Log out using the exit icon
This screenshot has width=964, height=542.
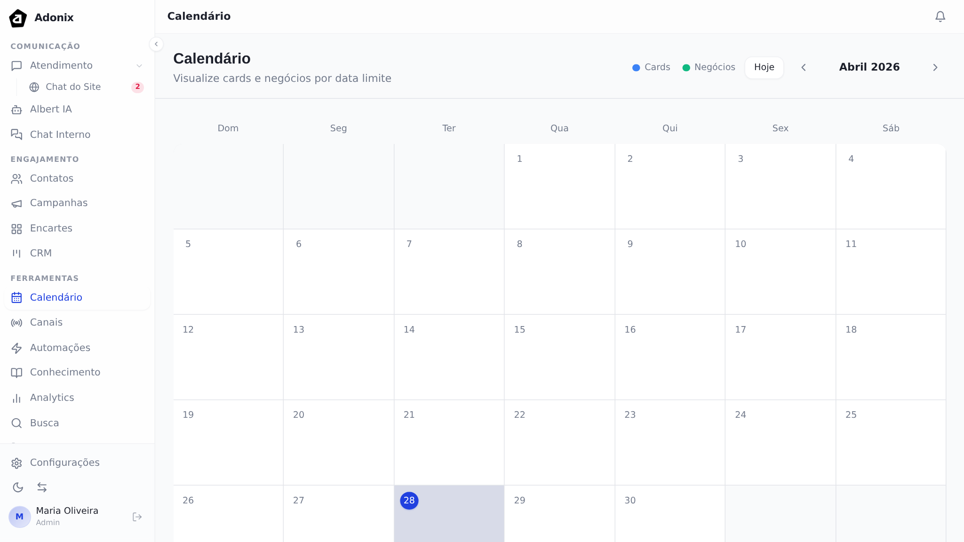[x=137, y=517]
